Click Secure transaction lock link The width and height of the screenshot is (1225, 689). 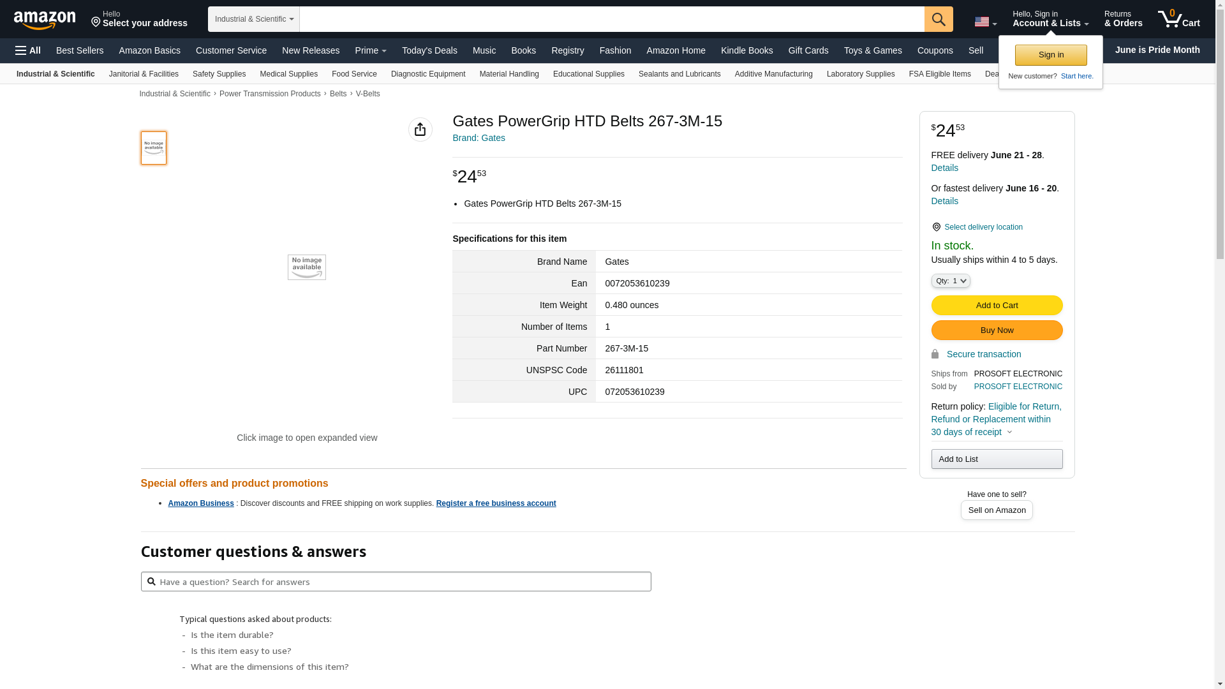click(x=983, y=354)
